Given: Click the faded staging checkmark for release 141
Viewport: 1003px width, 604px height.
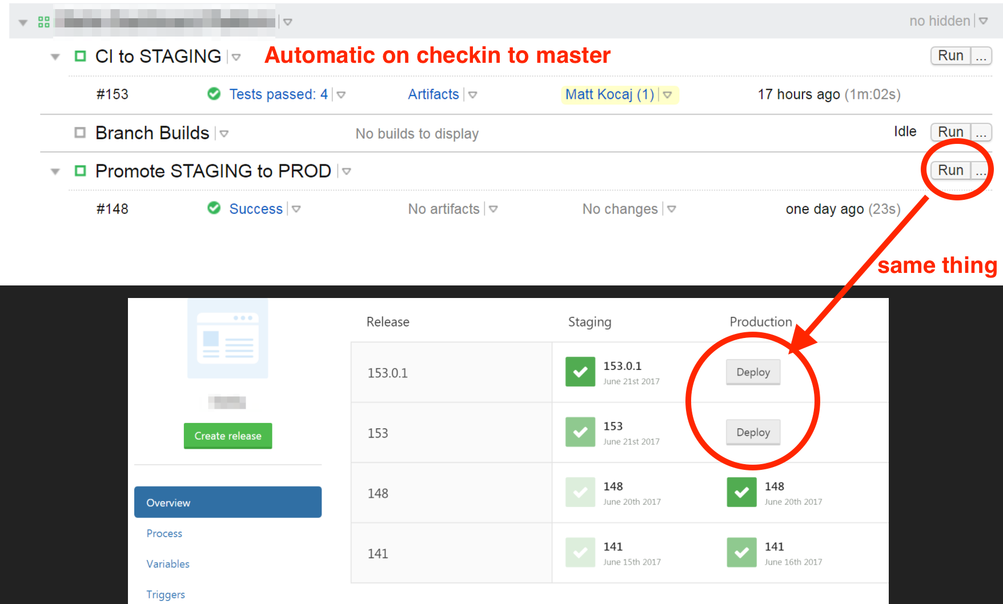Looking at the screenshot, I should [580, 552].
